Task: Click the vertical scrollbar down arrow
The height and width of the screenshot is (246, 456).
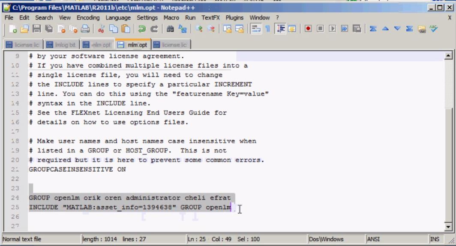Action: click(449, 228)
